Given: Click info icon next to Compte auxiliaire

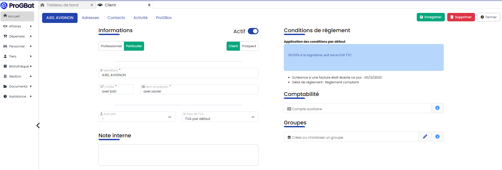Looking at the screenshot, I should click(x=437, y=108).
